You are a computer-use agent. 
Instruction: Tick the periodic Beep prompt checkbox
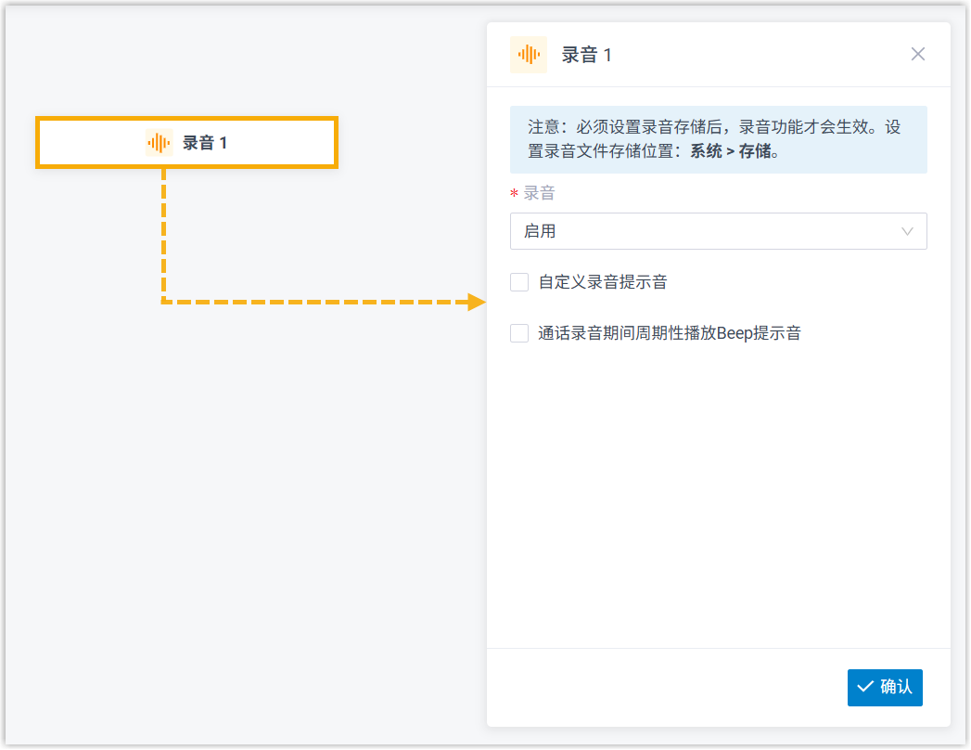[519, 333]
